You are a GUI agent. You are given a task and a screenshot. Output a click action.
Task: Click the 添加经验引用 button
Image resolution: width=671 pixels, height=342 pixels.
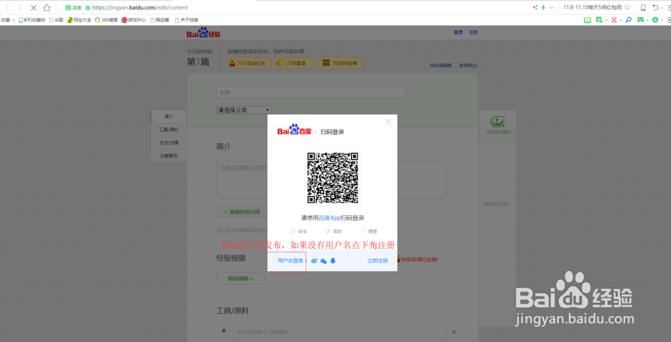click(242, 212)
